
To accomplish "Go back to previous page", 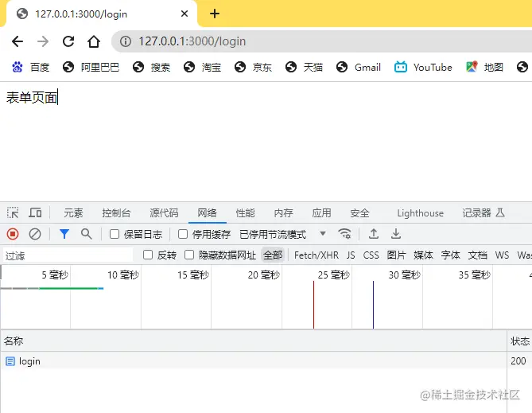I will [17, 41].
